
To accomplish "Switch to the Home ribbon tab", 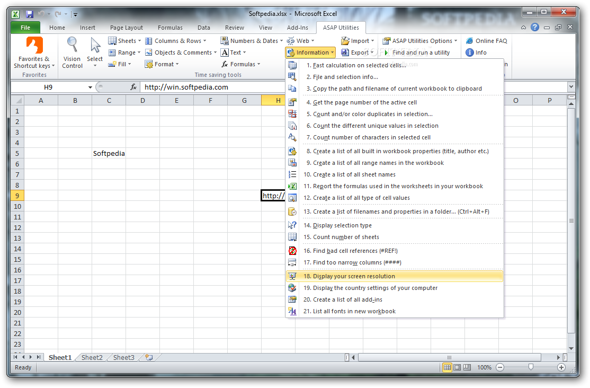I will coord(57,28).
